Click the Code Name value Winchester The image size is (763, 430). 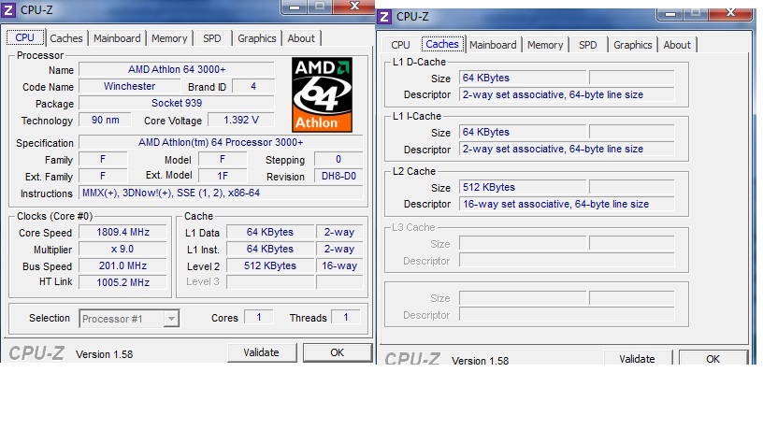(129, 87)
